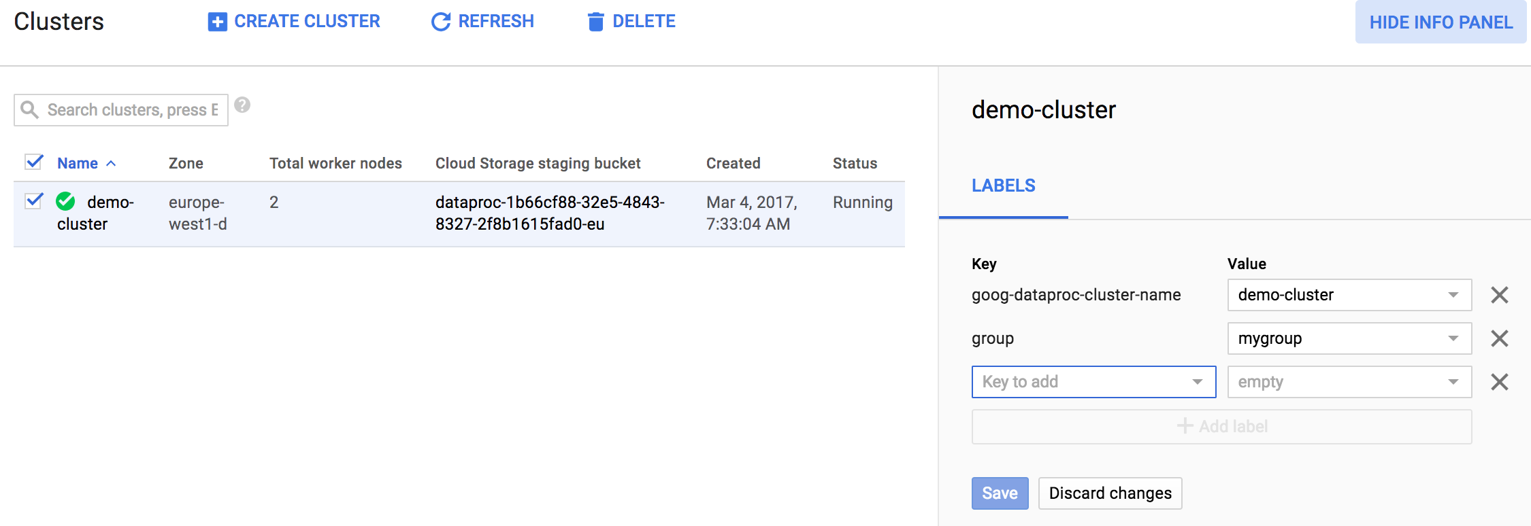
Task: Uncheck the demo-cluster row checkbox
Action: pos(34,201)
